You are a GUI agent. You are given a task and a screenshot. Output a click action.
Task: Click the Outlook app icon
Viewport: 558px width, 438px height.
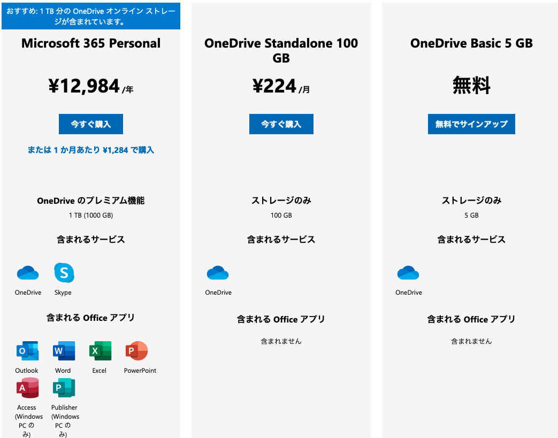point(27,351)
